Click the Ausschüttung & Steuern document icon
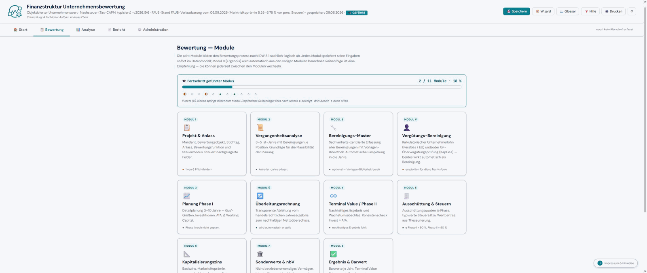Viewport: 647px width, 273px height. point(406,196)
